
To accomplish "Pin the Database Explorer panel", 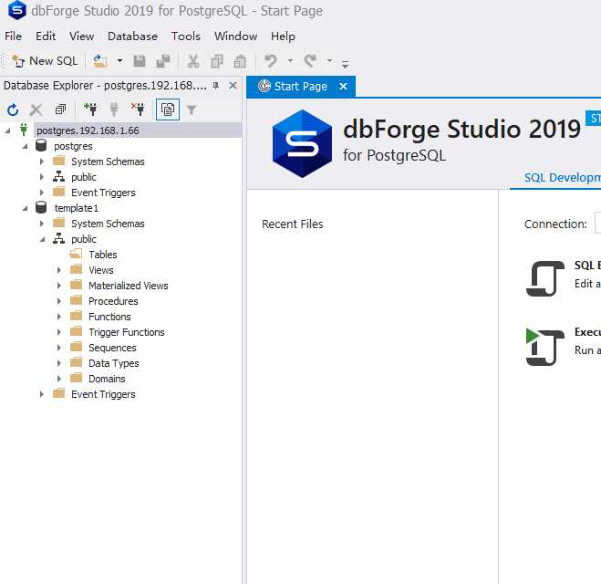I will tap(216, 86).
